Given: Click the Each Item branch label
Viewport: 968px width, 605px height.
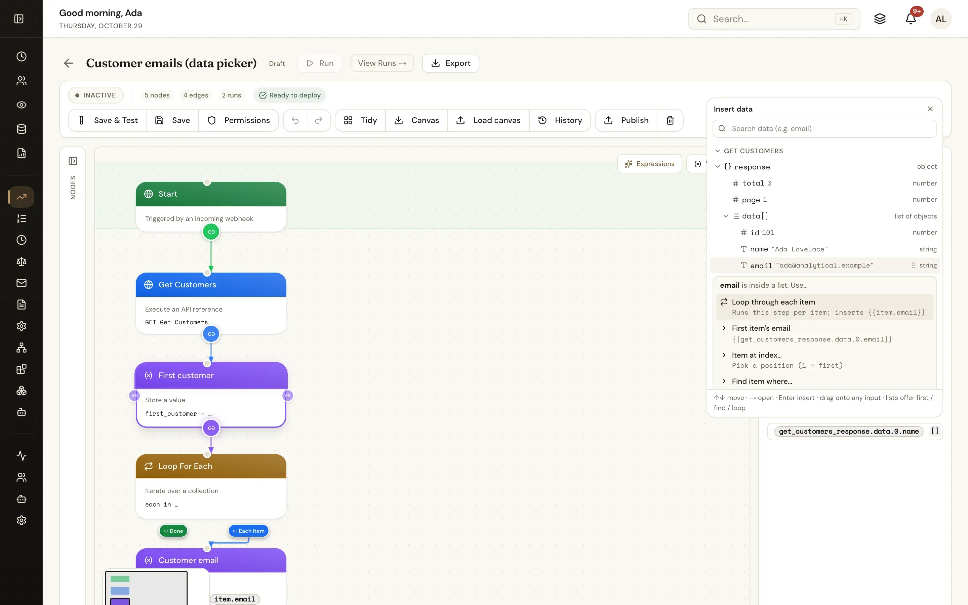Looking at the screenshot, I should click(248, 531).
